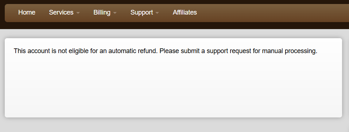Open the Services menu

[x=64, y=12]
